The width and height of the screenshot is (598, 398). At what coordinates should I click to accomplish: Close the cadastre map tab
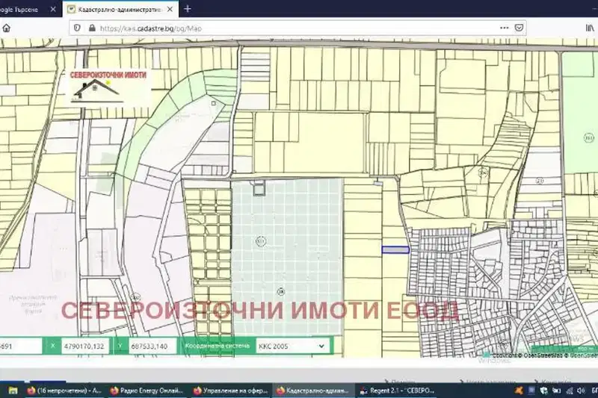coord(170,10)
